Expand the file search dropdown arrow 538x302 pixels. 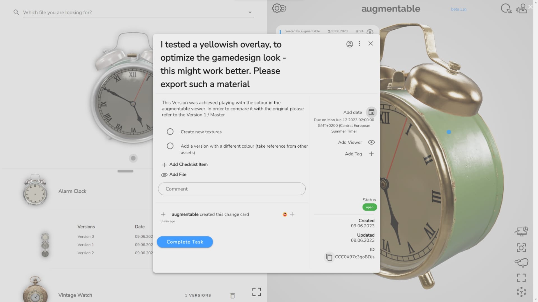(250, 13)
